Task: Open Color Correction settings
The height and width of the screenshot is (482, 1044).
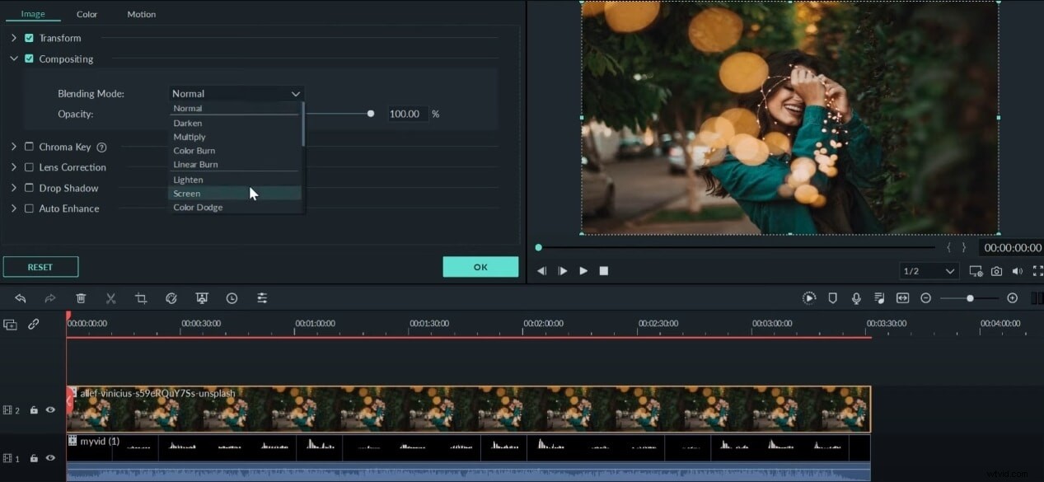Action: click(171, 297)
